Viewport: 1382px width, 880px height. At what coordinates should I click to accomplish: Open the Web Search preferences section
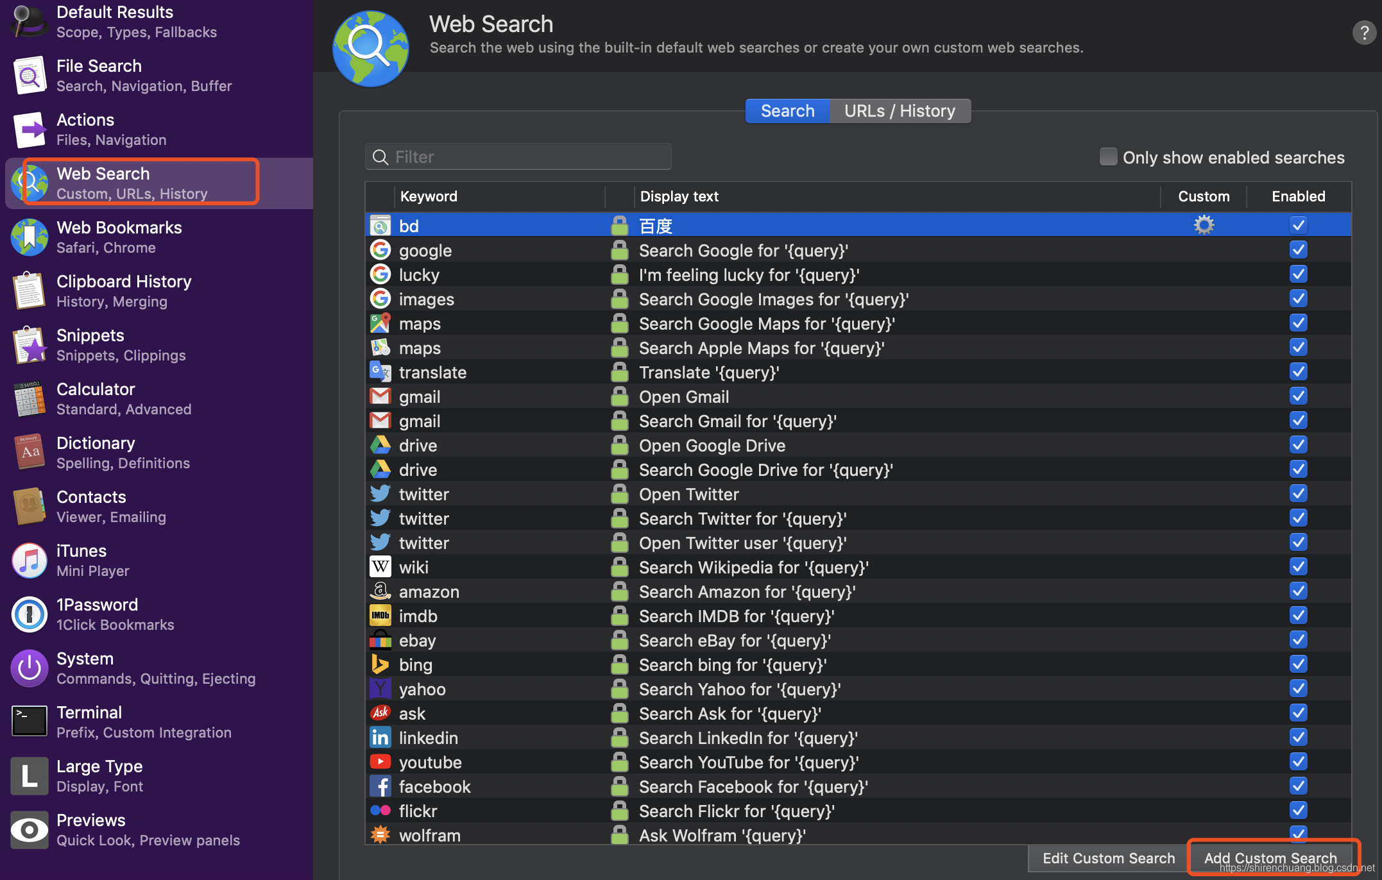[159, 183]
